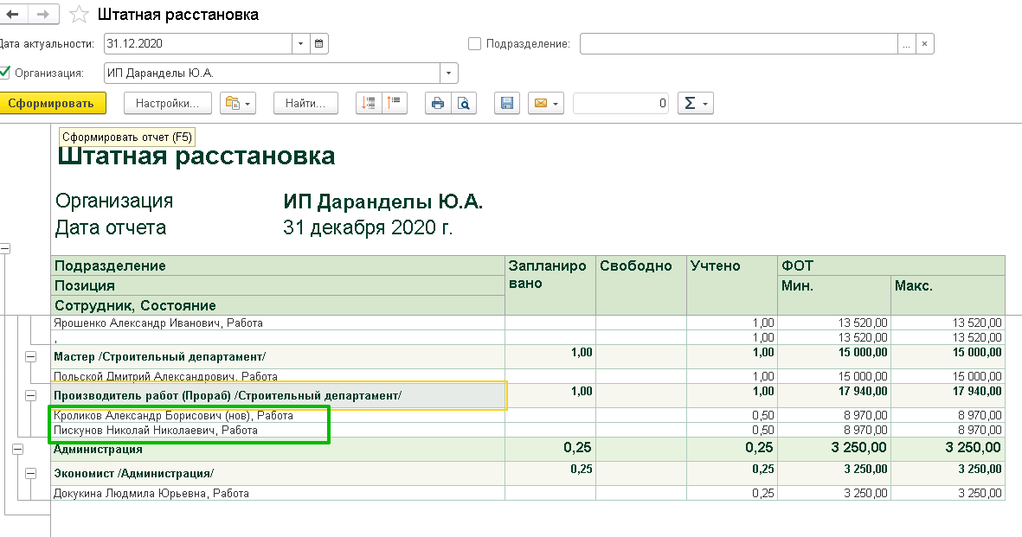Open the Организация dropdown list

pos(448,73)
